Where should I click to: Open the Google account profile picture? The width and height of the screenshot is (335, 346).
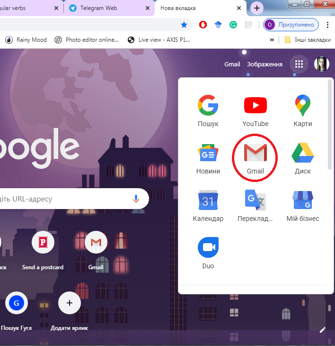pos(322,64)
